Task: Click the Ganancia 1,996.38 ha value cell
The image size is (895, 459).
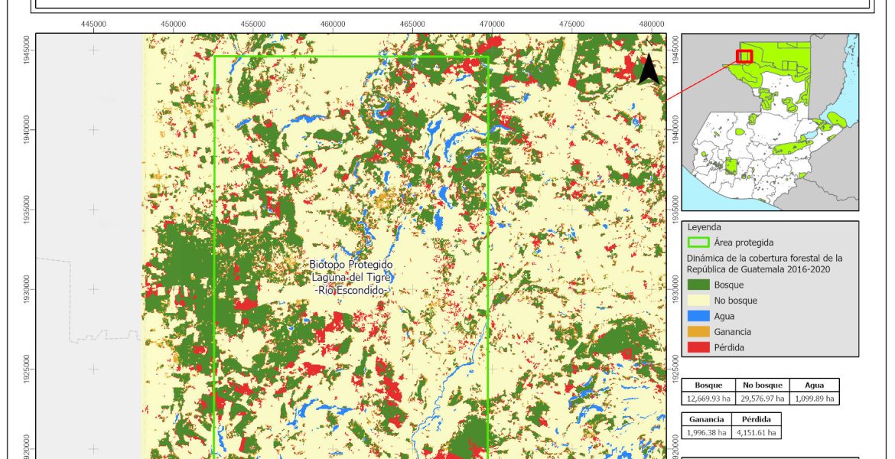Action: [706, 433]
